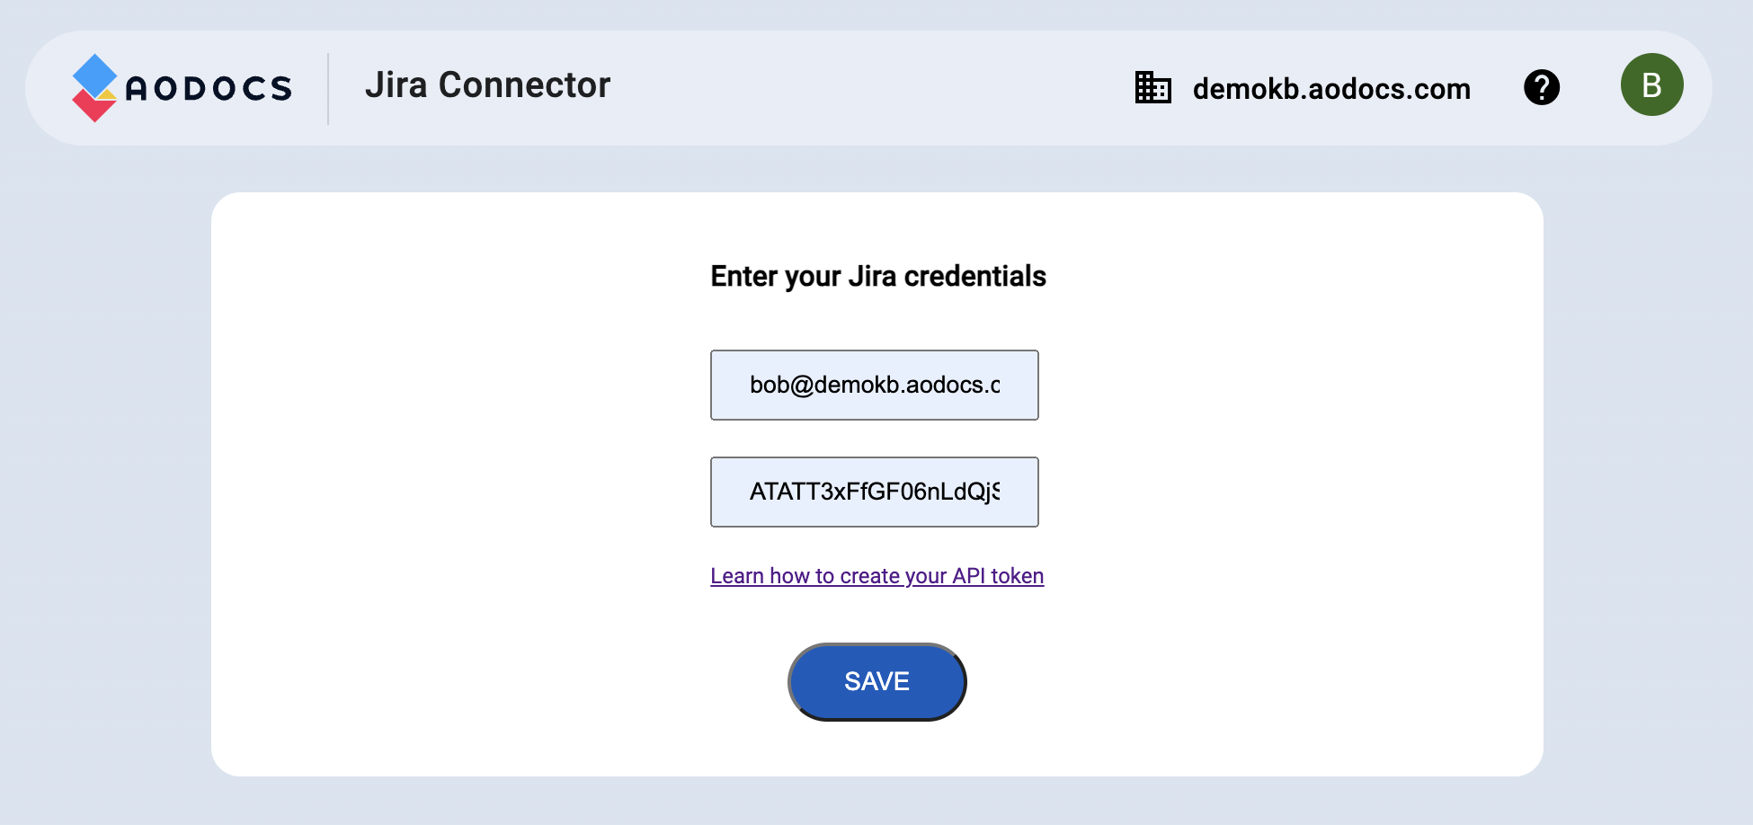Click the "Enter your Jira credentials" heading
Image resolution: width=1753 pixels, height=825 pixels.
coord(877,276)
